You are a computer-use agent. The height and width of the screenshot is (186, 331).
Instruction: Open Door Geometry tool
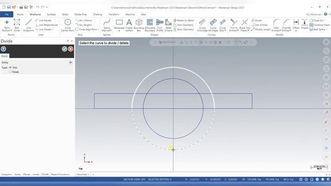(184, 29)
